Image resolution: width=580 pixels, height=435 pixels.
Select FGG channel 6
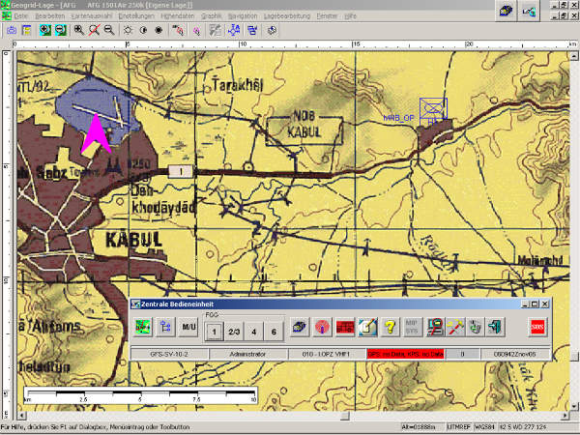tap(275, 331)
